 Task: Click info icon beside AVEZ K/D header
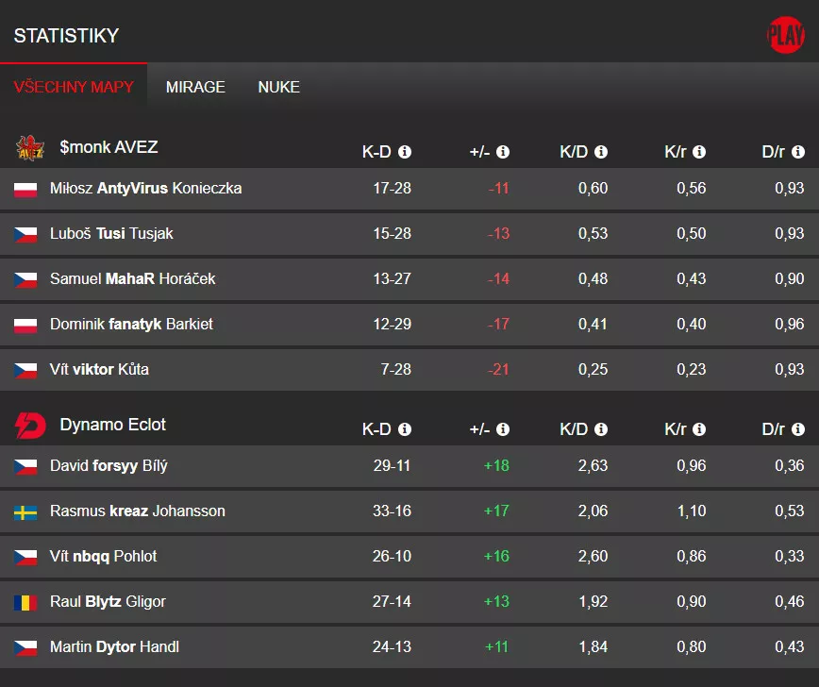tap(601, 152)
